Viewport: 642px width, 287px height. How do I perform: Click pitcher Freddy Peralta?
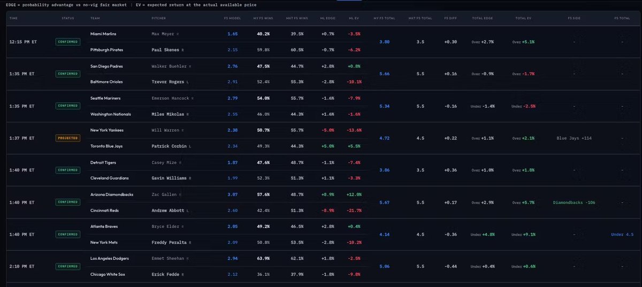[x=169, y=242]
